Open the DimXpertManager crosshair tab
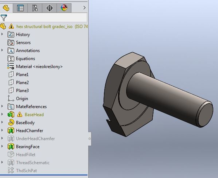This screenshot has height=178, width=218. point(50,8)
